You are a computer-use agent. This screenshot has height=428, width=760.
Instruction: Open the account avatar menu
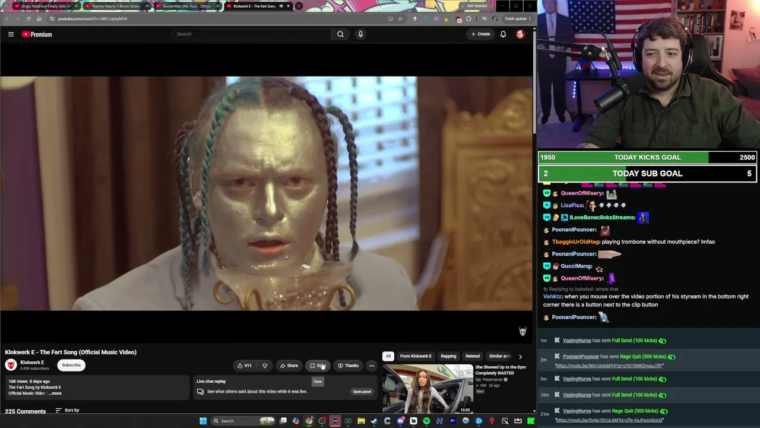point(520,34)
